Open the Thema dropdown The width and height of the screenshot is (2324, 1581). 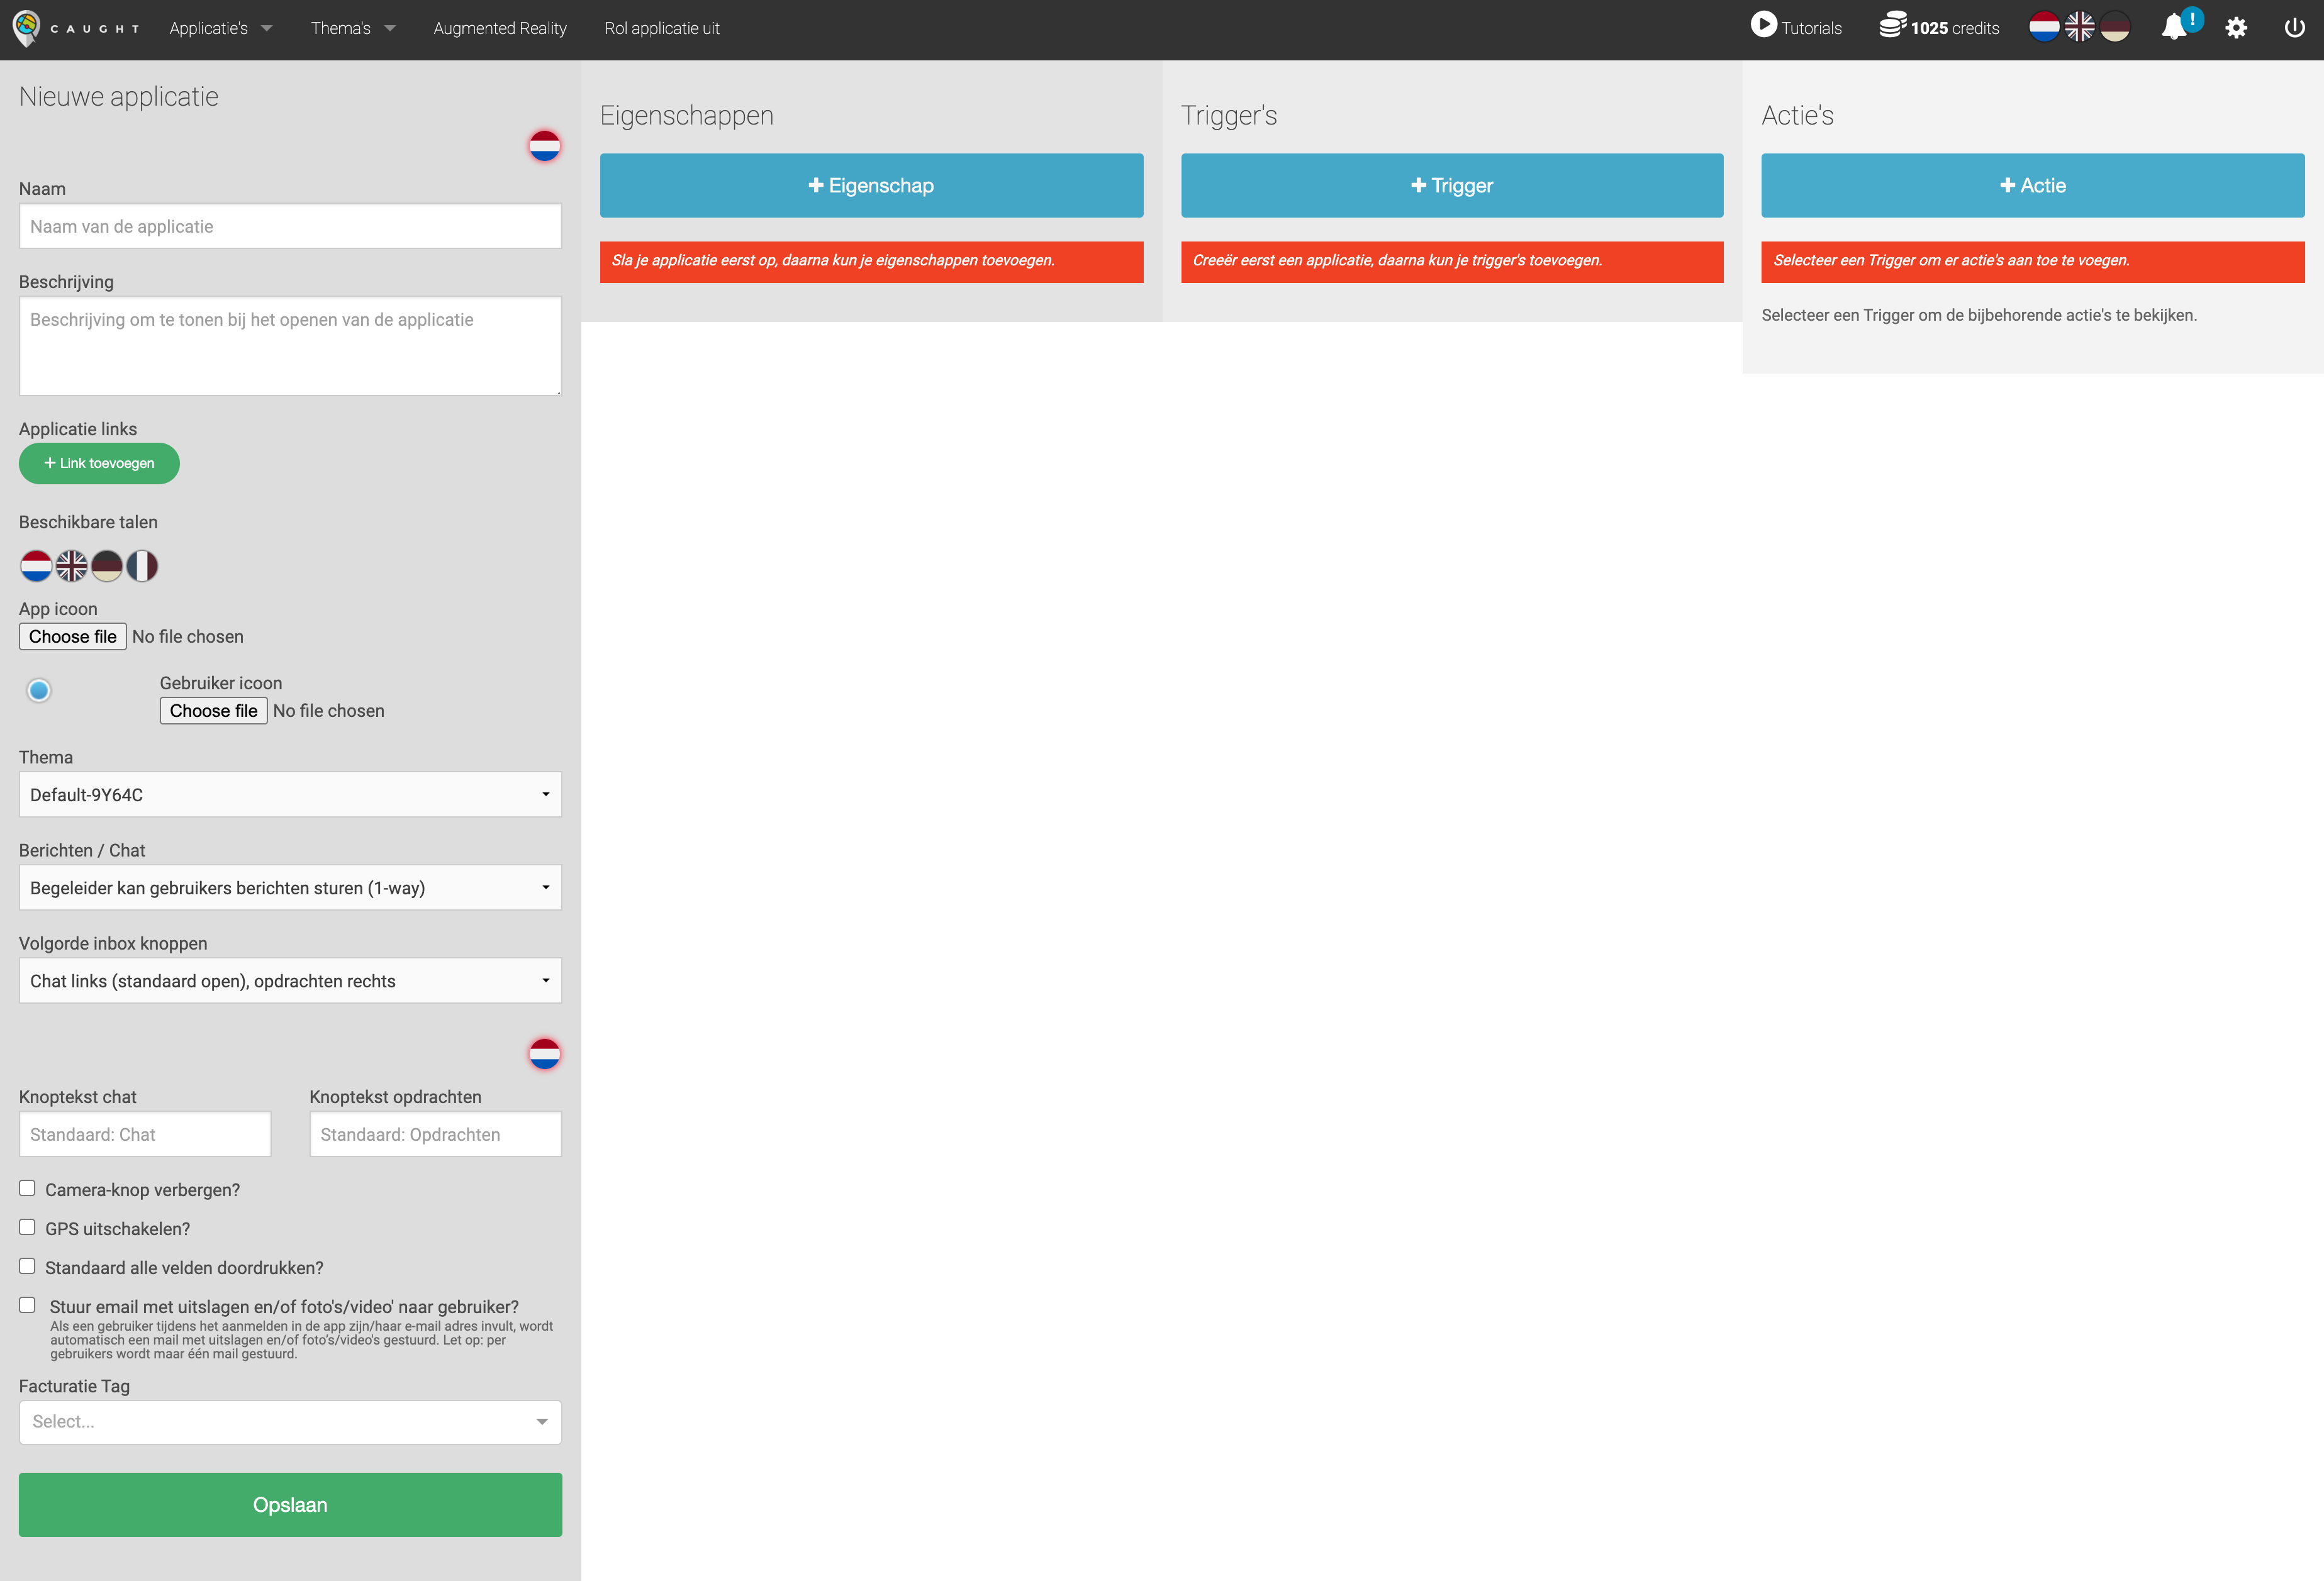pos(290,794)
